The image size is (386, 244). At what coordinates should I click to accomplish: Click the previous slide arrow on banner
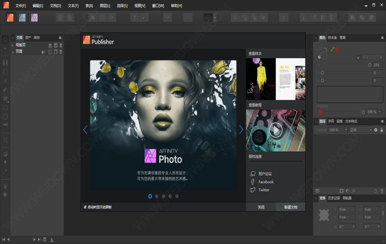(85, 130)
